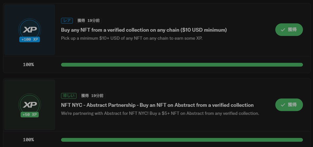The width and height of the screenshot is (313, 147).
Task: Click the 獲得 button for the Abstract Partnership quest
Action: click(289, 105)
